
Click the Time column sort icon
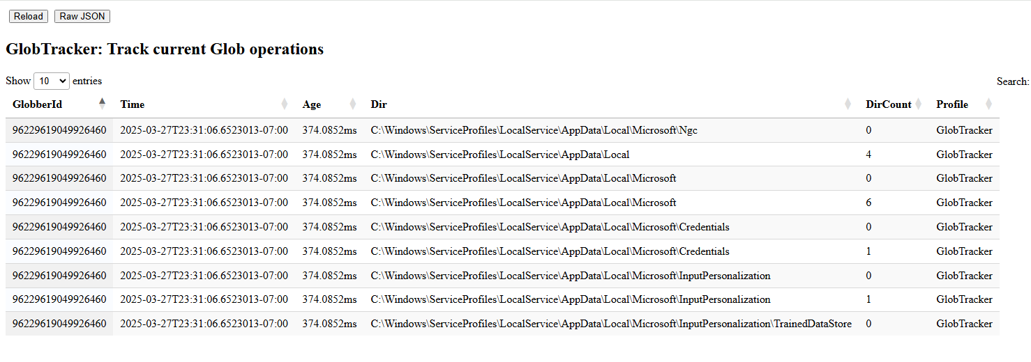(284, 104)
